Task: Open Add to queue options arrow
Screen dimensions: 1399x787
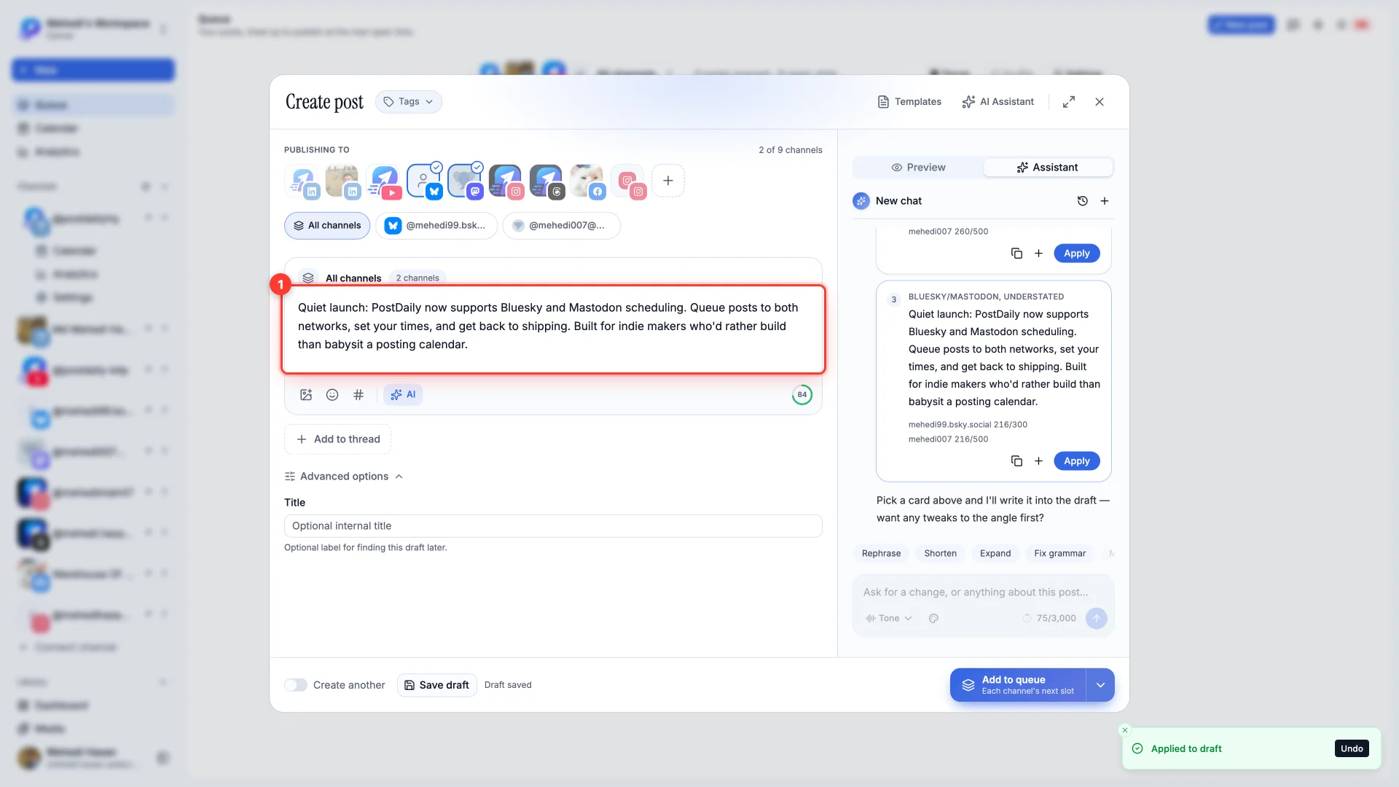Action: (1100, 685)
